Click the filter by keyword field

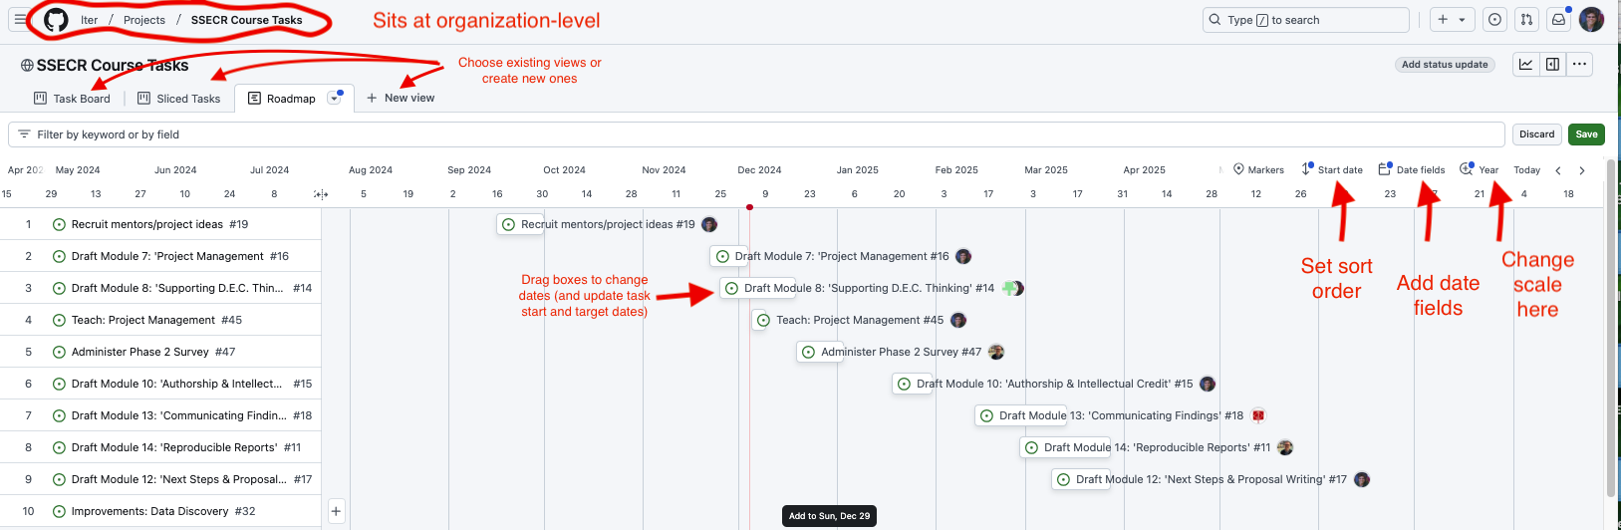point(757,134)
